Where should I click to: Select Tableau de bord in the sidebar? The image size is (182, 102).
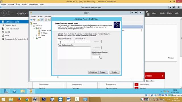[12, 22]
